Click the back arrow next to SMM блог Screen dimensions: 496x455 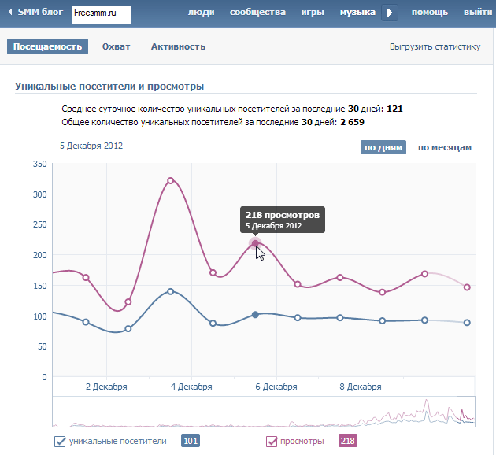click(10, 13)
